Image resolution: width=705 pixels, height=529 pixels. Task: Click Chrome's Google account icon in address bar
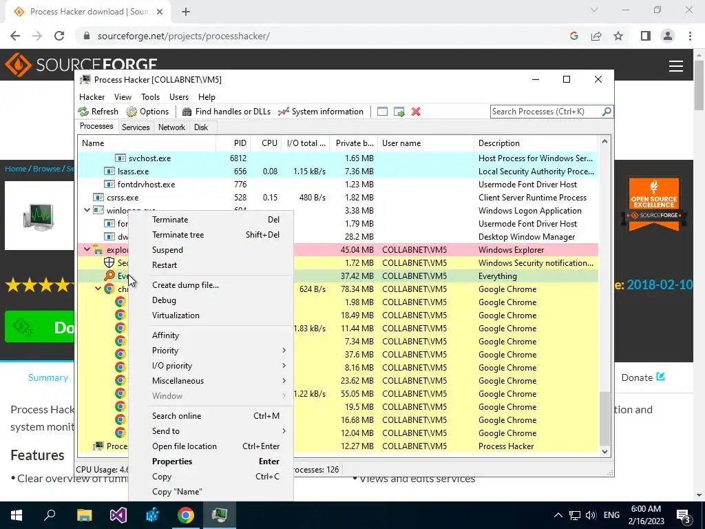[574, 36]
